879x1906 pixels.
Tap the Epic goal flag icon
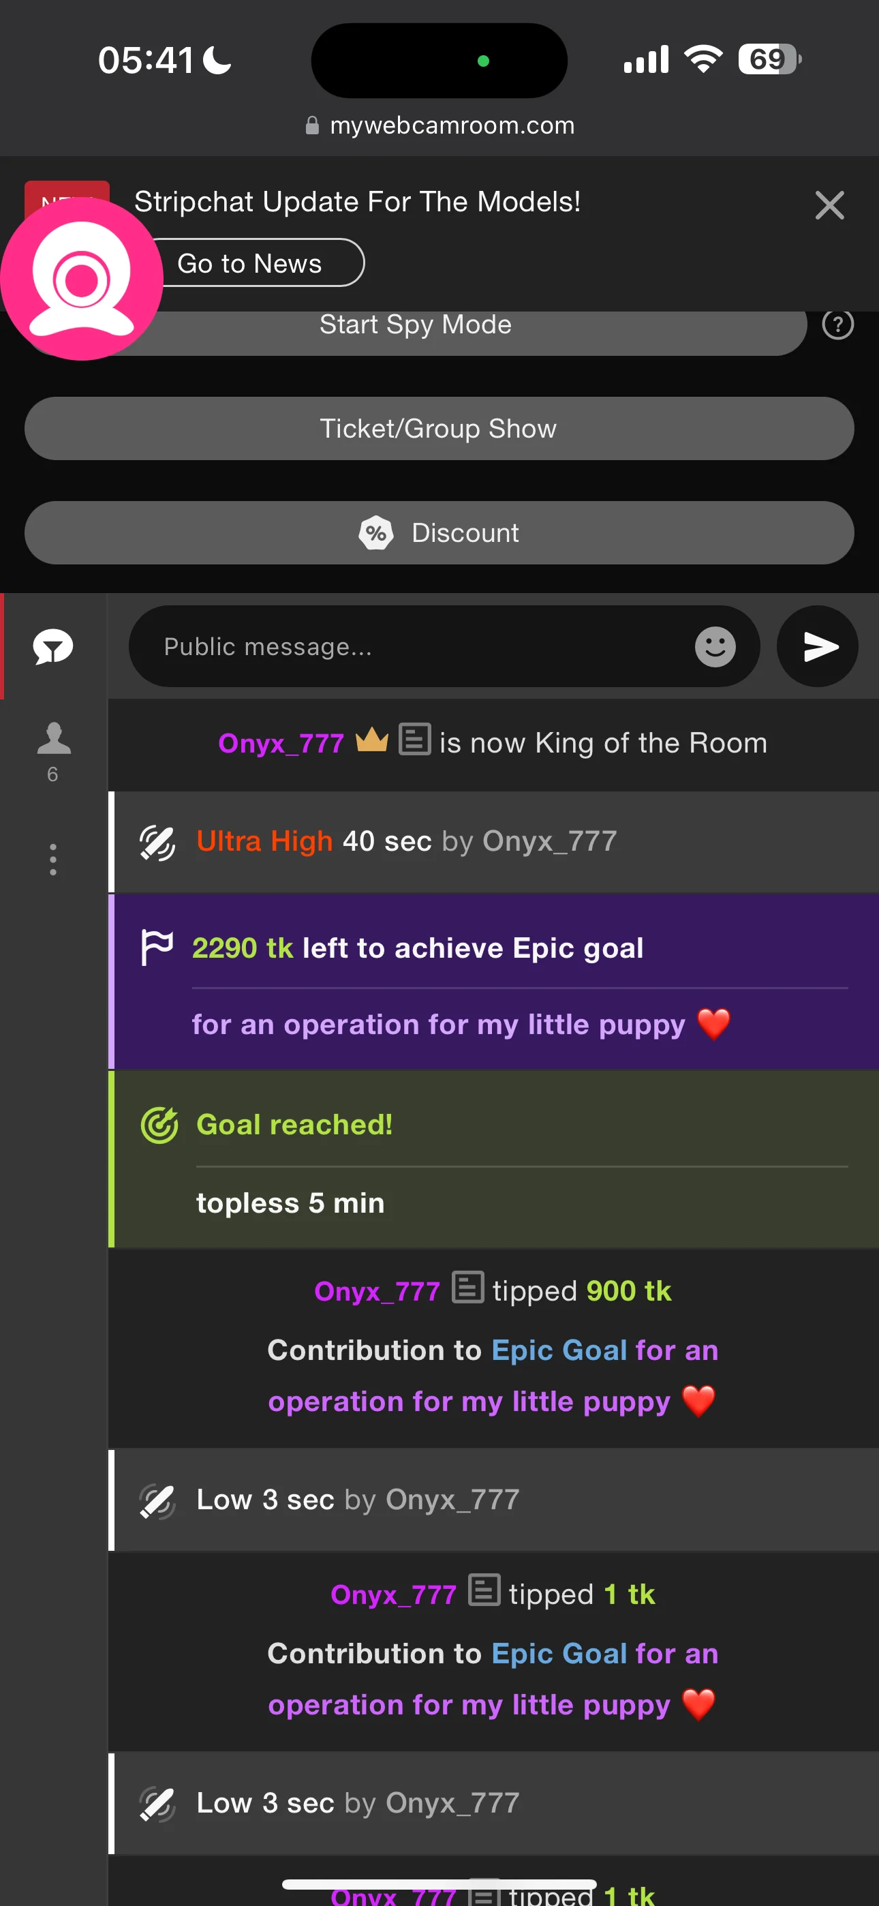coord(157,947)
